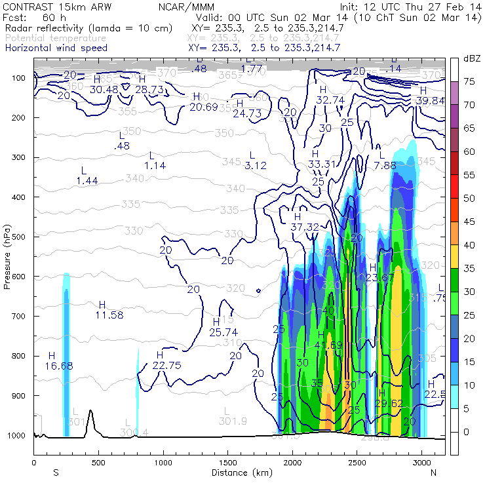The height and width of the screenshot is (485, 485).
Task: Click the narrow blue reflectivity column near 250 km
Action: coord(66,356)
